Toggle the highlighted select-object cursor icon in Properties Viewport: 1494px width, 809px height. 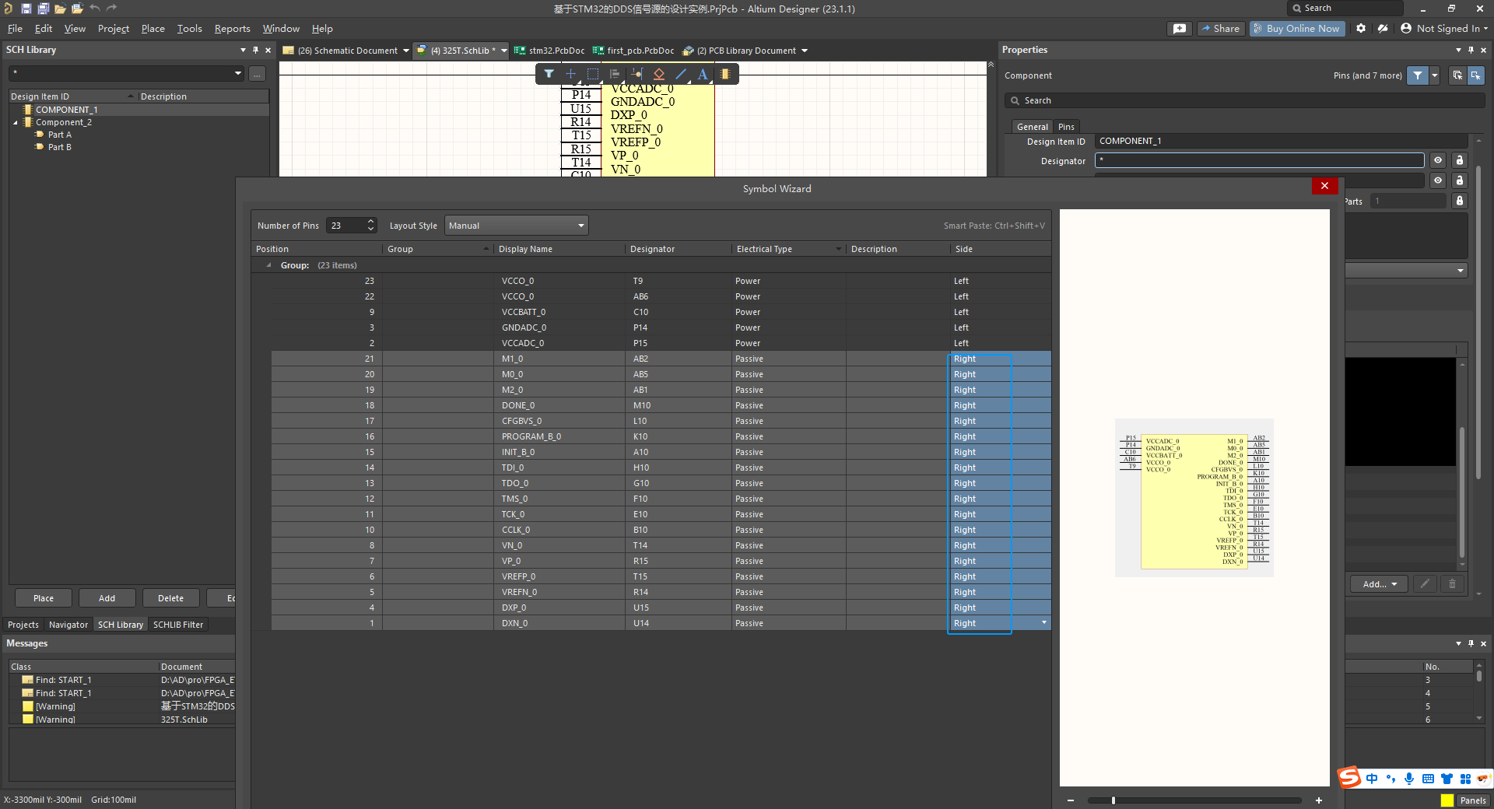pyautogui.click(x=1475, y=75)
